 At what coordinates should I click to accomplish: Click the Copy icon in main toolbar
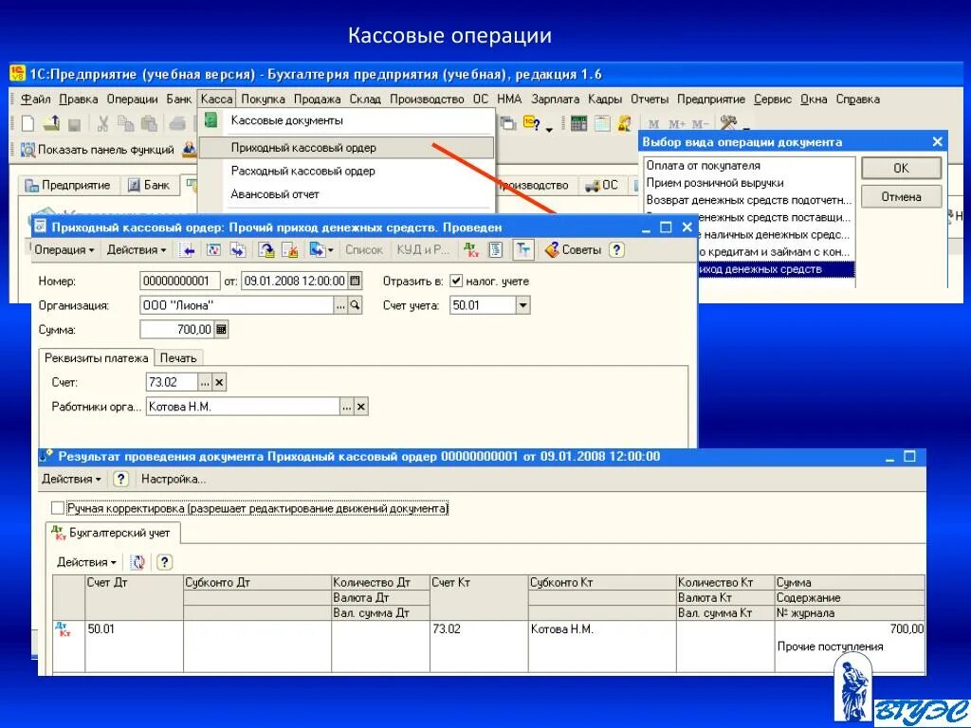click(126, 123)
